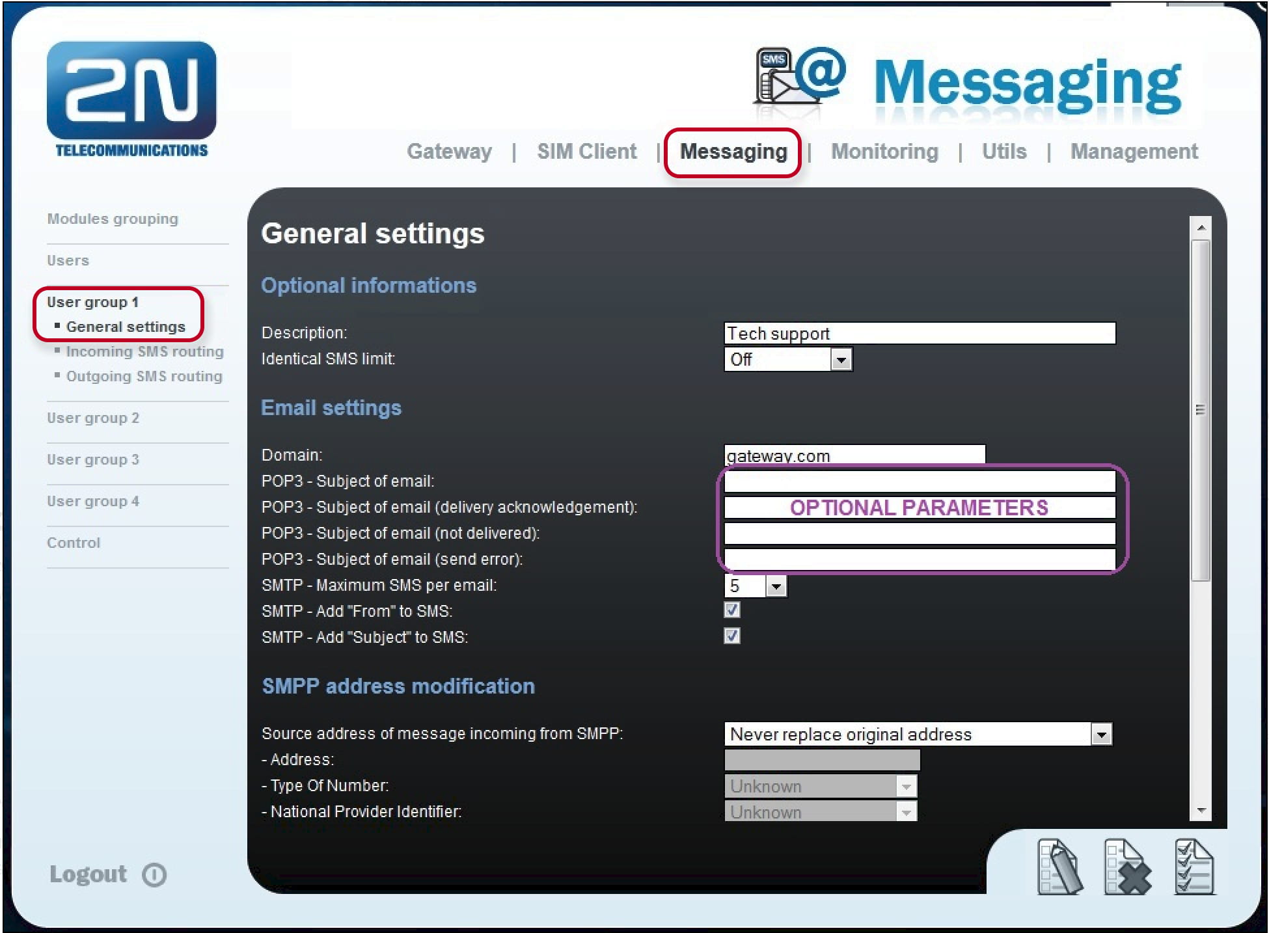This screenshot has height=933, width=1269.
Task: Toggle SMTP Add "From" to SMS checkbox
Action: [732, 610]
